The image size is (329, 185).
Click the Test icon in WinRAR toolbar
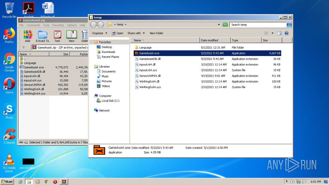point(57,36)
